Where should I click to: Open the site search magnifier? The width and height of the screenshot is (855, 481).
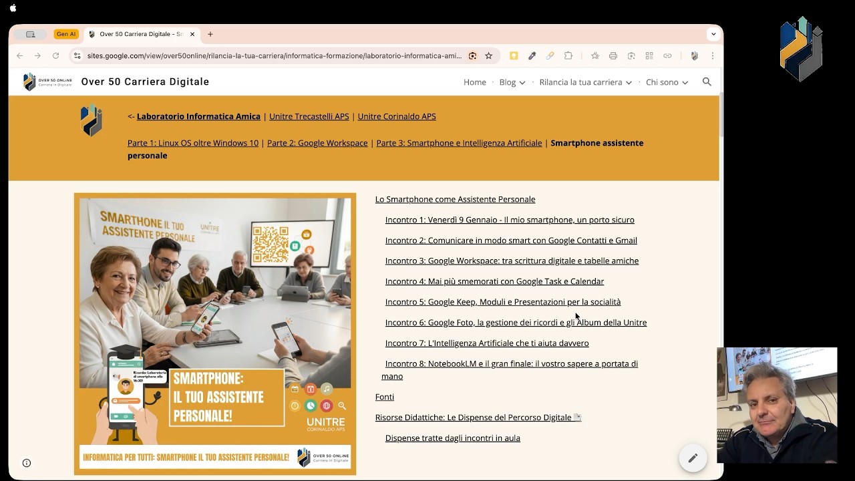(x=707, y=82)
